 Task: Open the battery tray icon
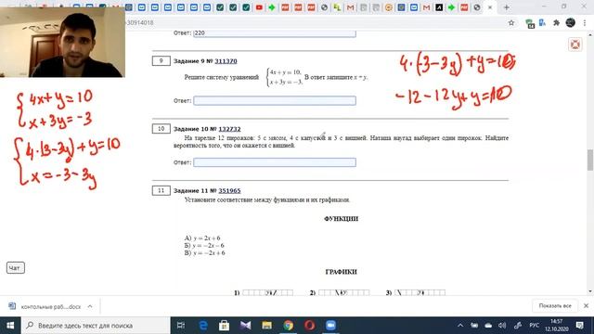pyautogui.click(x=474, y=326)
